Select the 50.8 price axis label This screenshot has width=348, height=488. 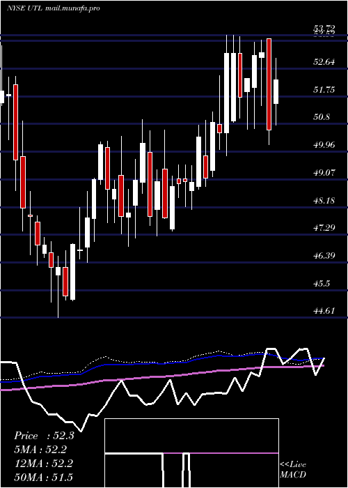pyautogui.click(x=322, y=117)
